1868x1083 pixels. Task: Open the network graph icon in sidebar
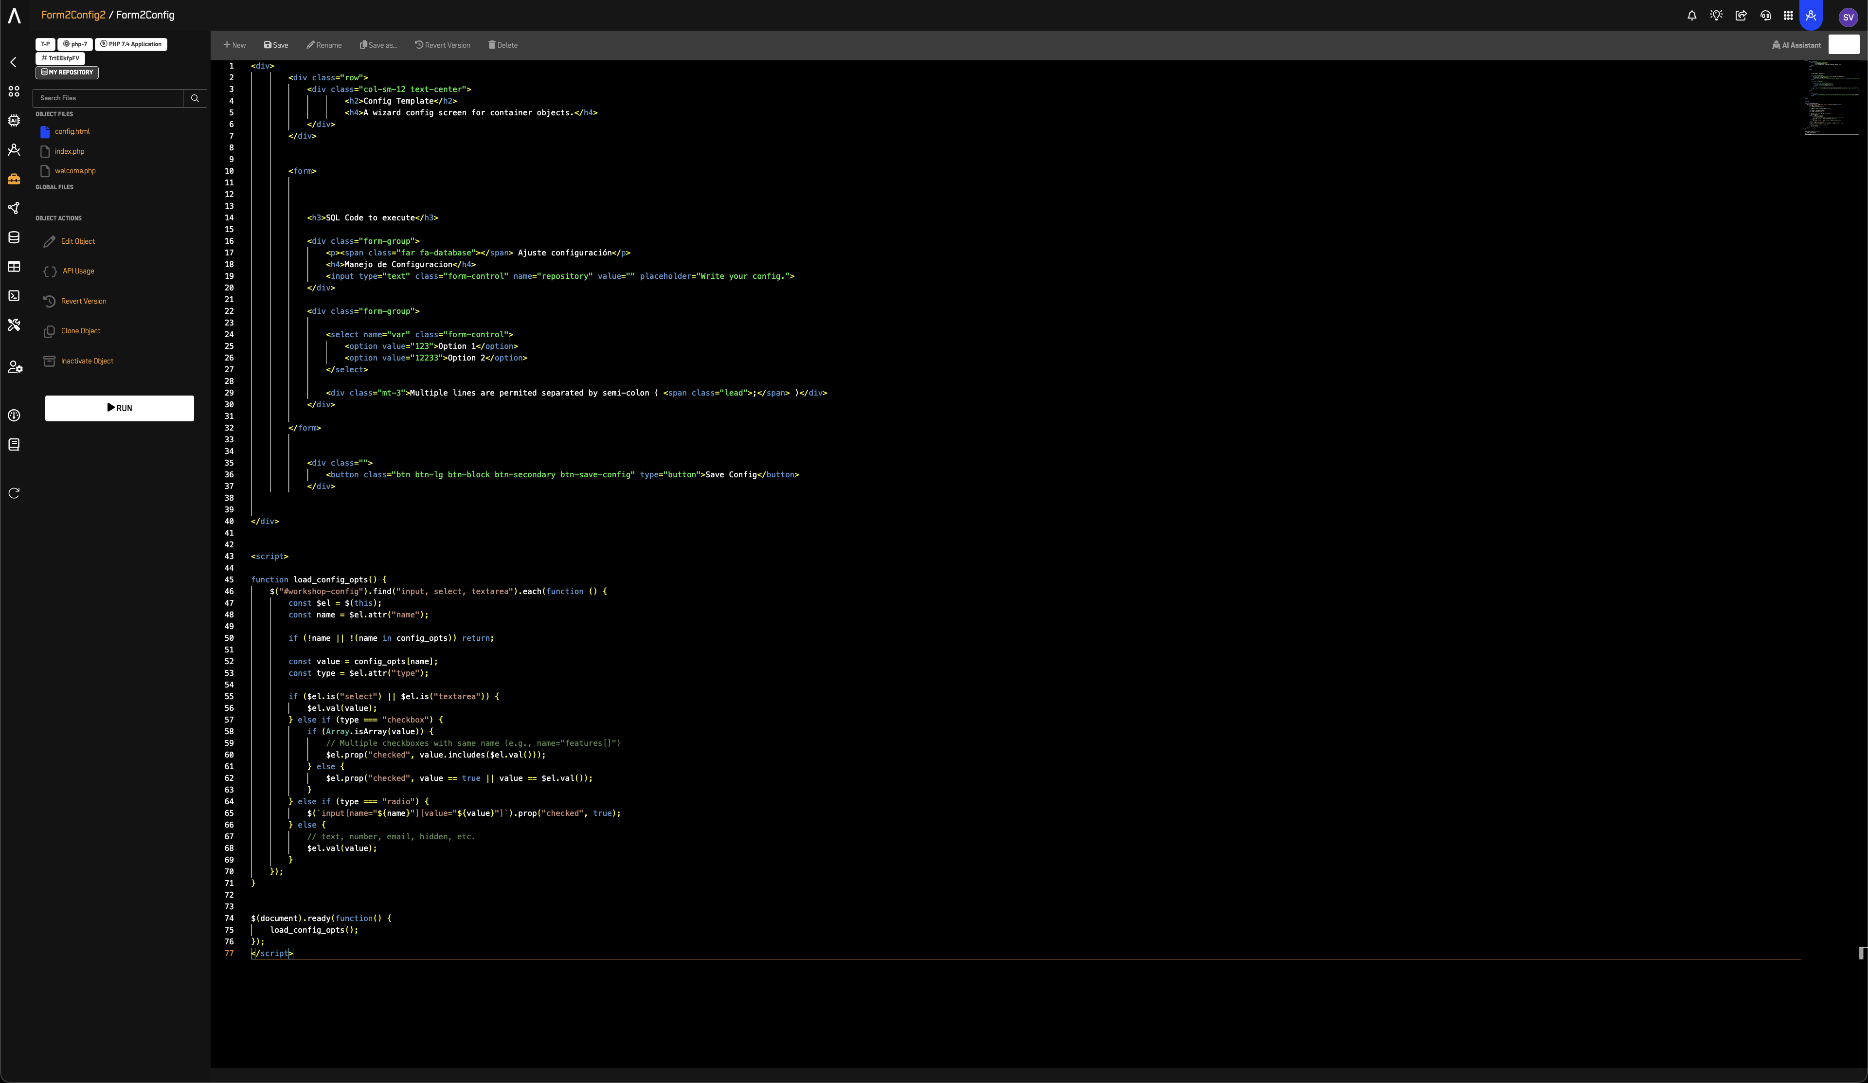pos(13,208)
